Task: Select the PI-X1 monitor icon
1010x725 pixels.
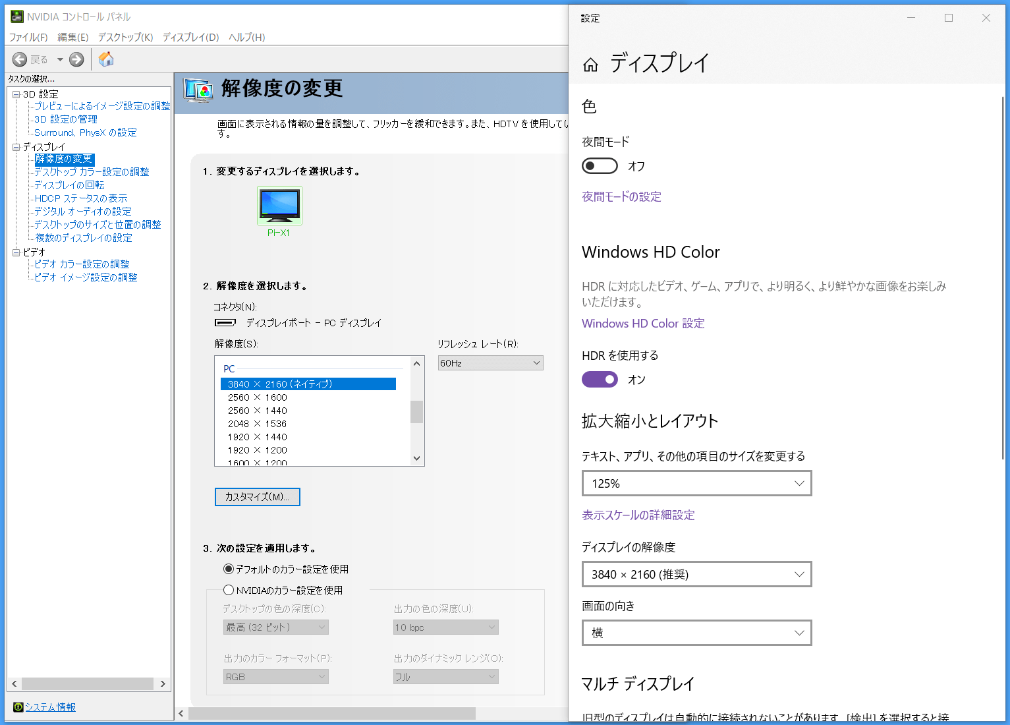Action: point(279,206)
